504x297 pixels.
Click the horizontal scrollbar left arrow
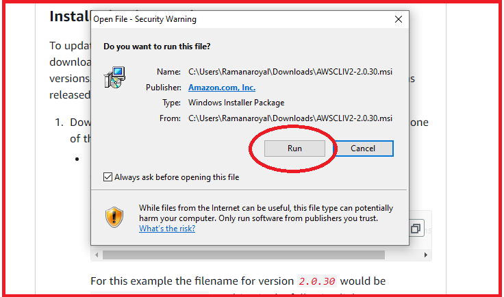(x=97, y=255)
